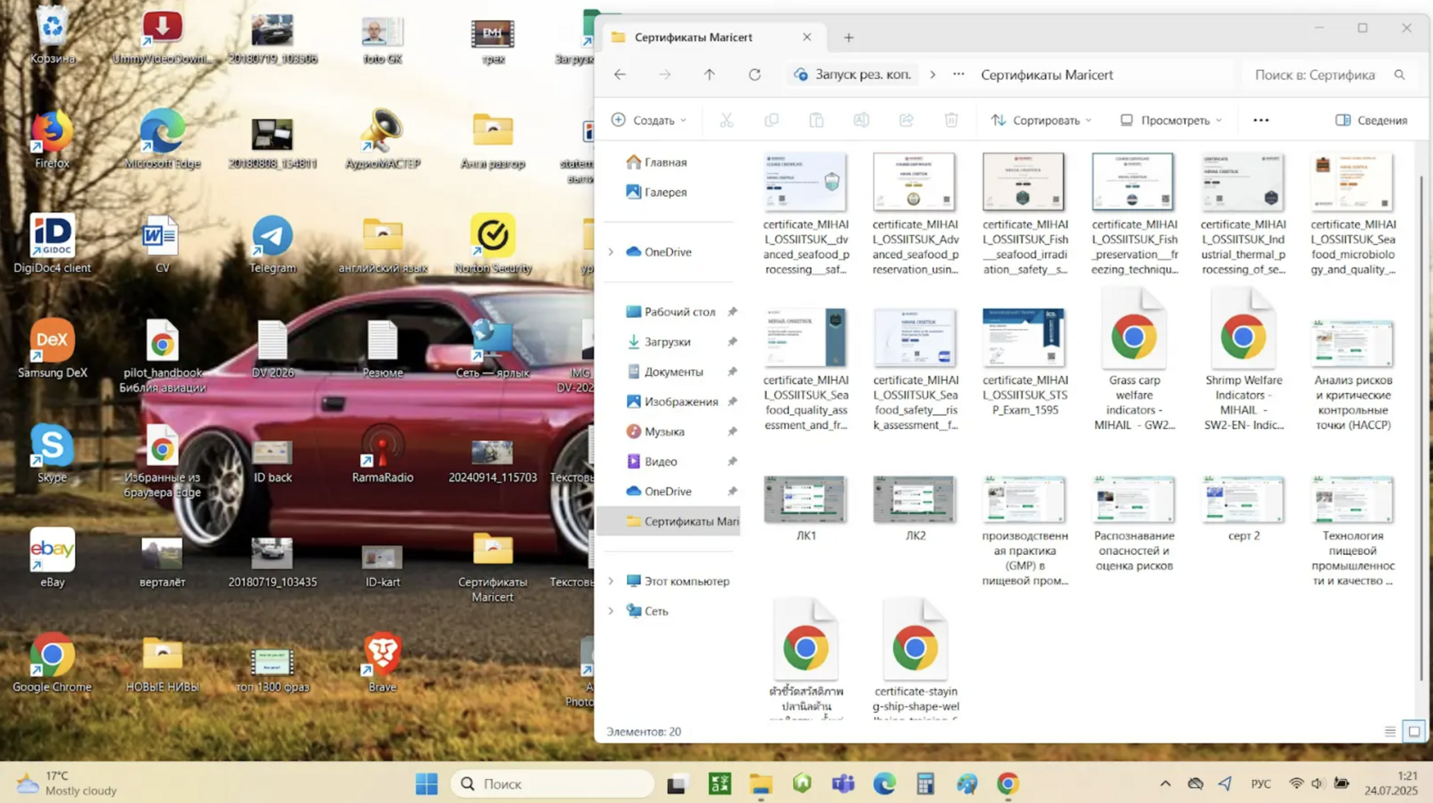The height and width of the screenshot is (803, 1433).
Task: Expand the OneDrive tree node
Action: coord(611,252)
